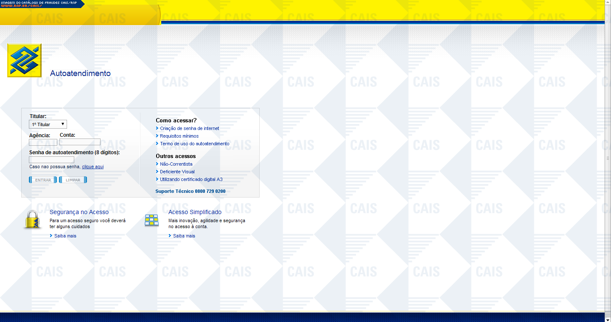
Task: Click the vertical scrollbar on the right
Action: click(x=608, y=157)
